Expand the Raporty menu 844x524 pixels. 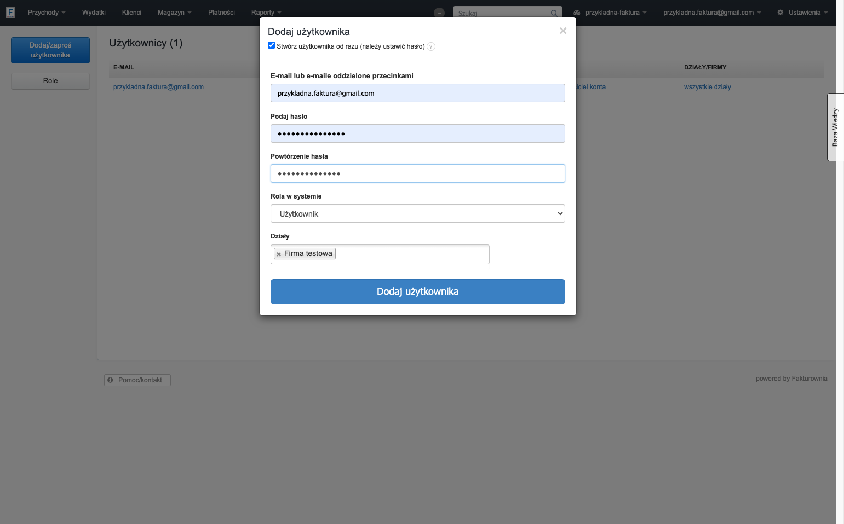[x=266, y=13]
